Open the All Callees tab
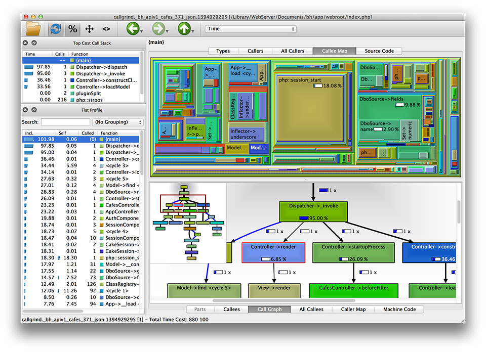486x352 pixels. pos(311,310)
